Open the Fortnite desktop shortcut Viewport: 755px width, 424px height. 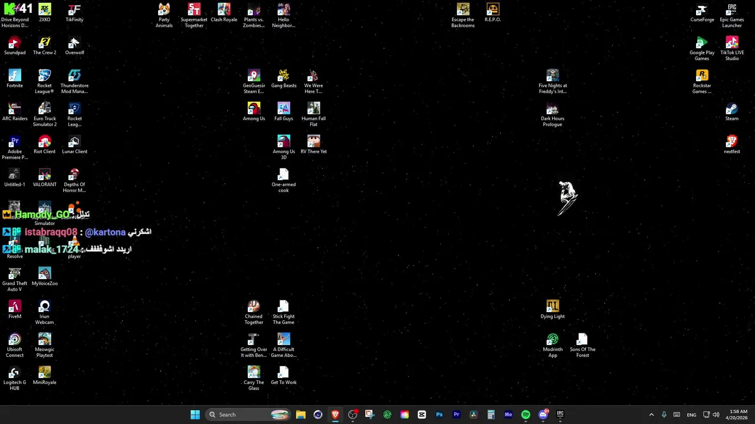tap(15, 78)
